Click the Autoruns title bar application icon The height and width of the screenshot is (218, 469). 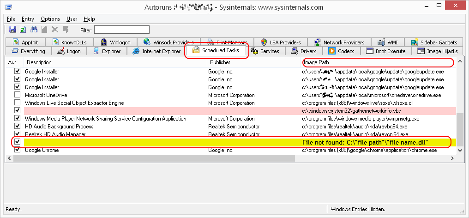pyautogui.click(x=9, y=6)
